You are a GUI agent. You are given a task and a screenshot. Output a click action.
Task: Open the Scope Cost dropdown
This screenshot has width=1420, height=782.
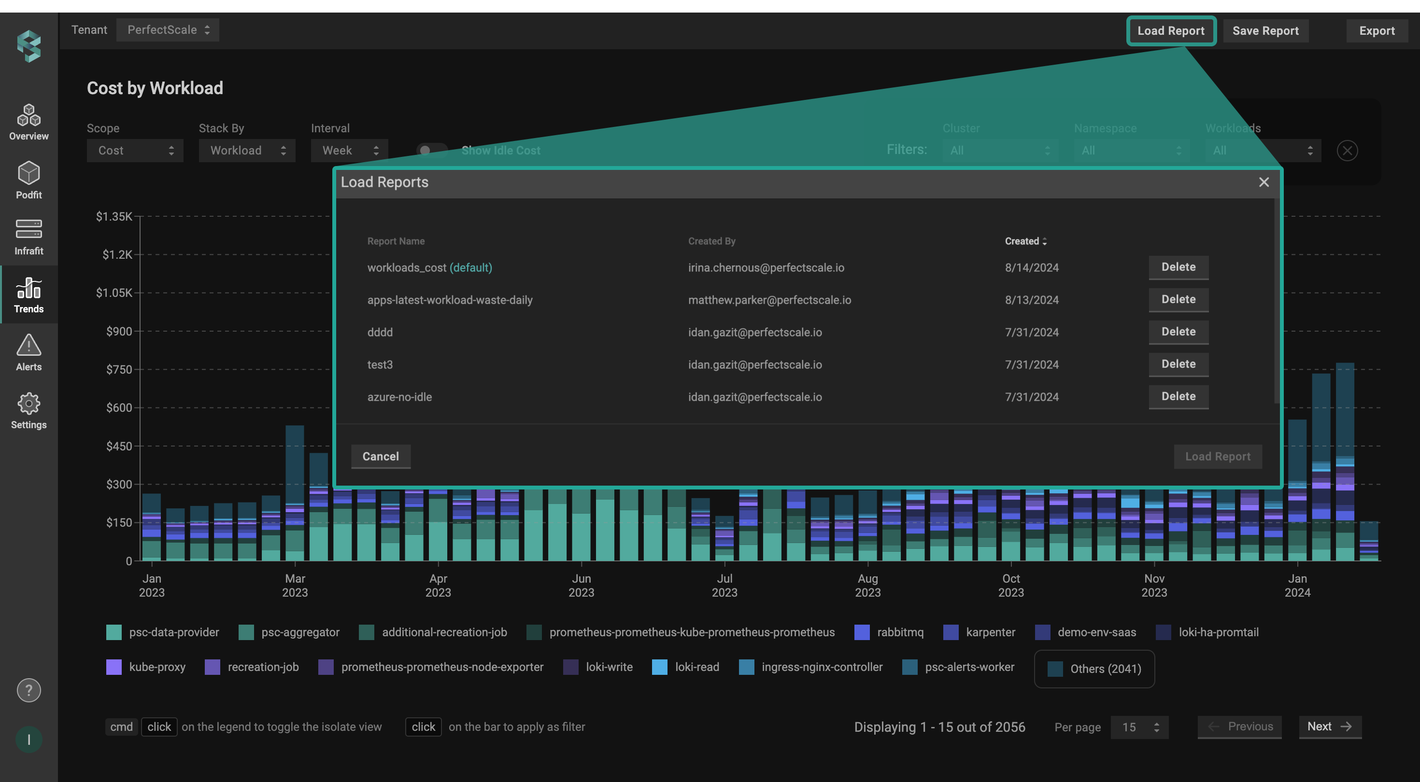[x=135, y=151]
